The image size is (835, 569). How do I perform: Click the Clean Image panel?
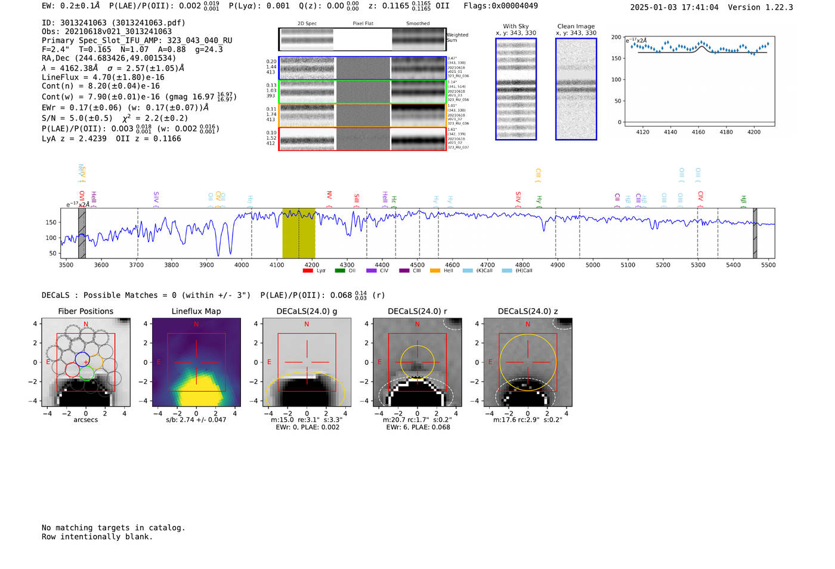(x=576, y=89)
